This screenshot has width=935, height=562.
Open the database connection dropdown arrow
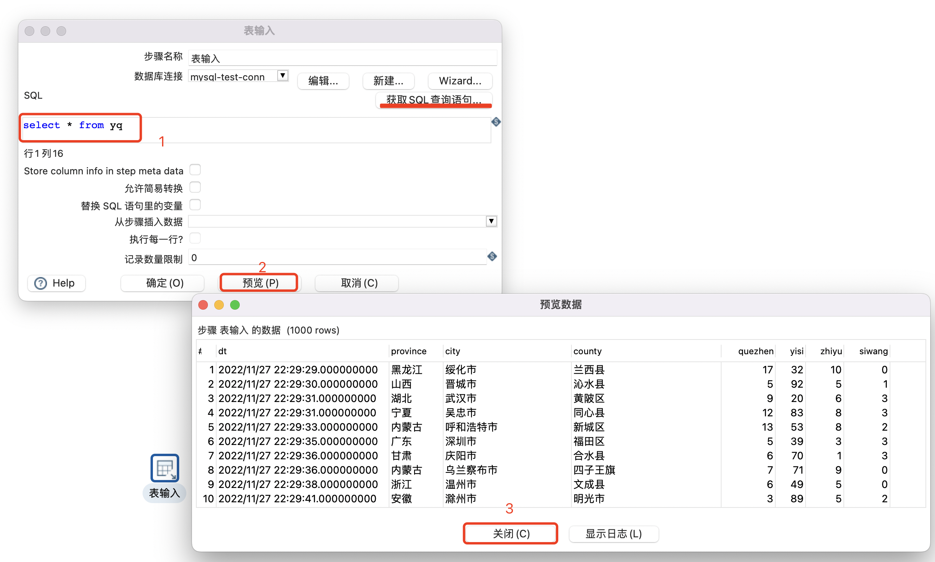tap(282, 76)
